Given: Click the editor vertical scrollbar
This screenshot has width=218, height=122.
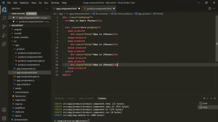Looking at the screenshot, I should tap(217, 39).
